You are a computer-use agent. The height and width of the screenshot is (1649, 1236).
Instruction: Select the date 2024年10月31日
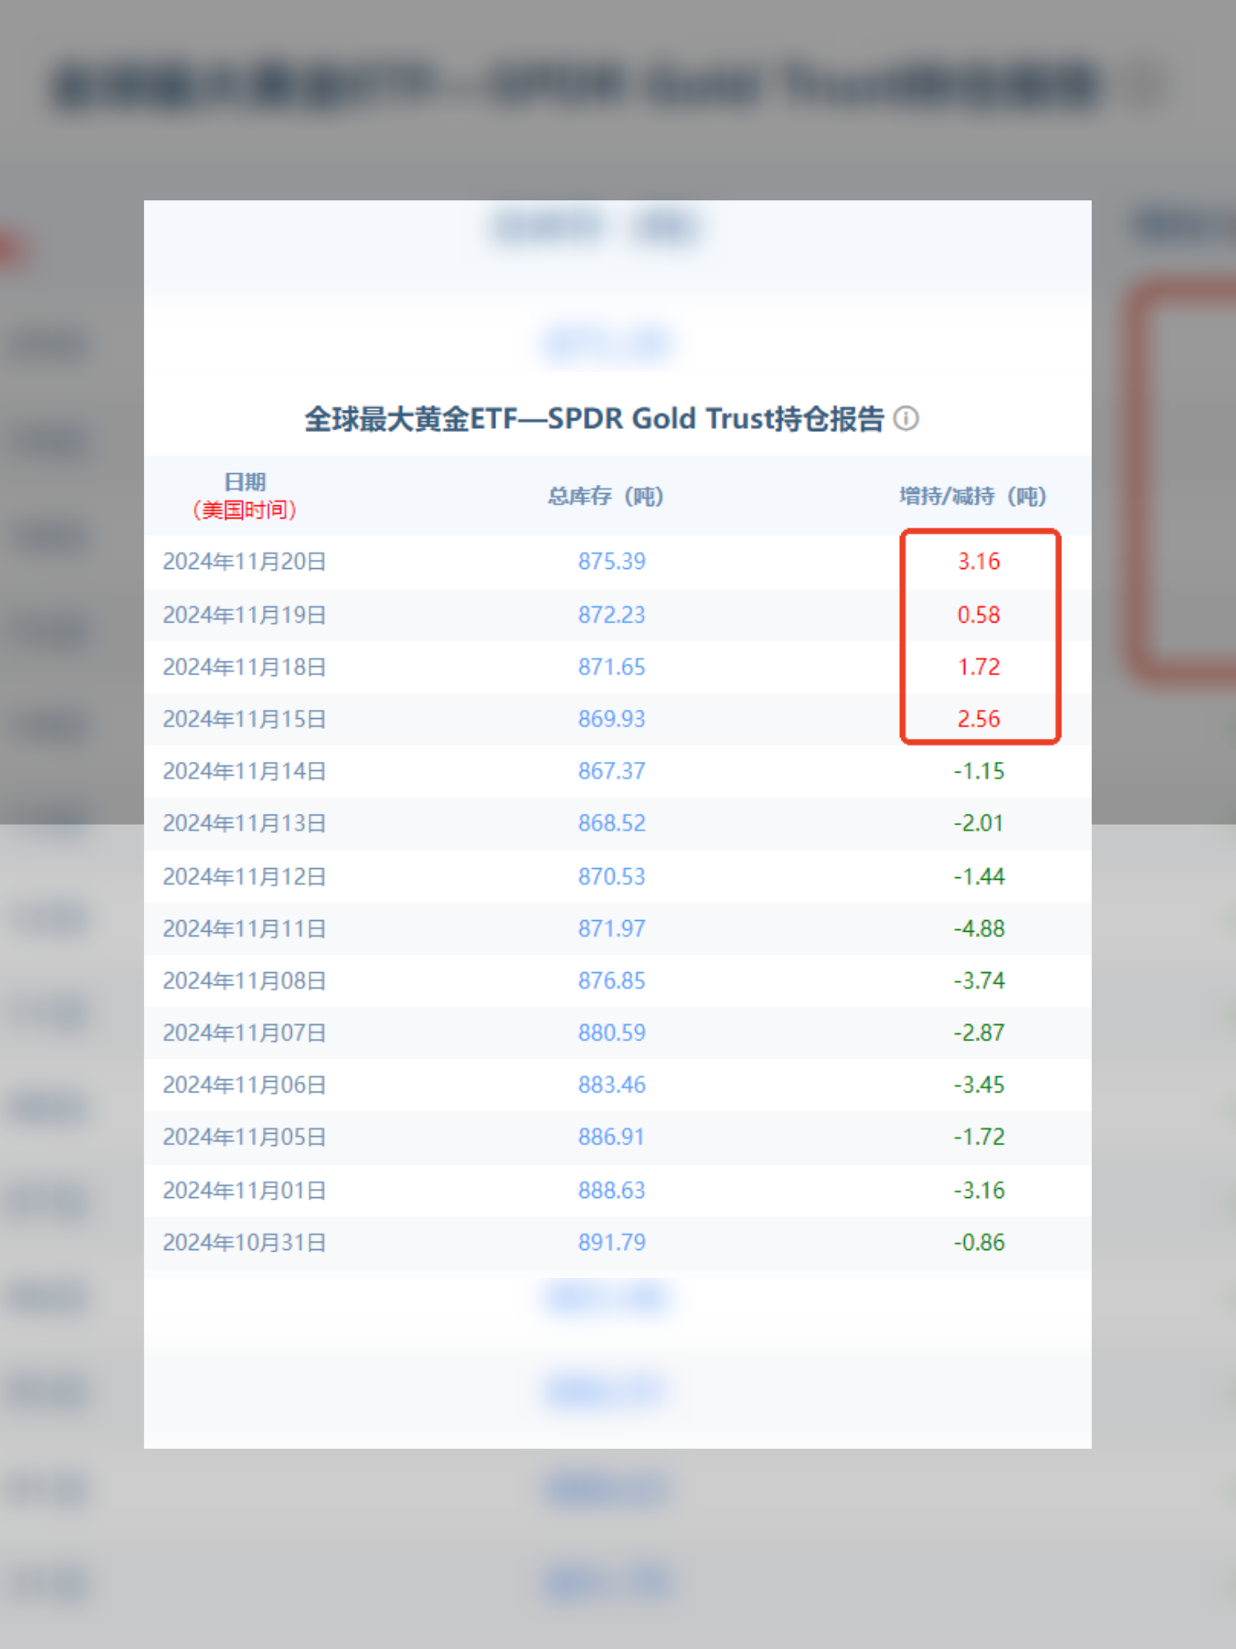click(245, 1242)
